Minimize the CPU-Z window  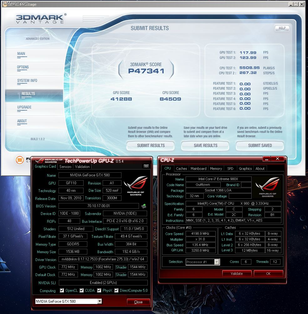267,159
